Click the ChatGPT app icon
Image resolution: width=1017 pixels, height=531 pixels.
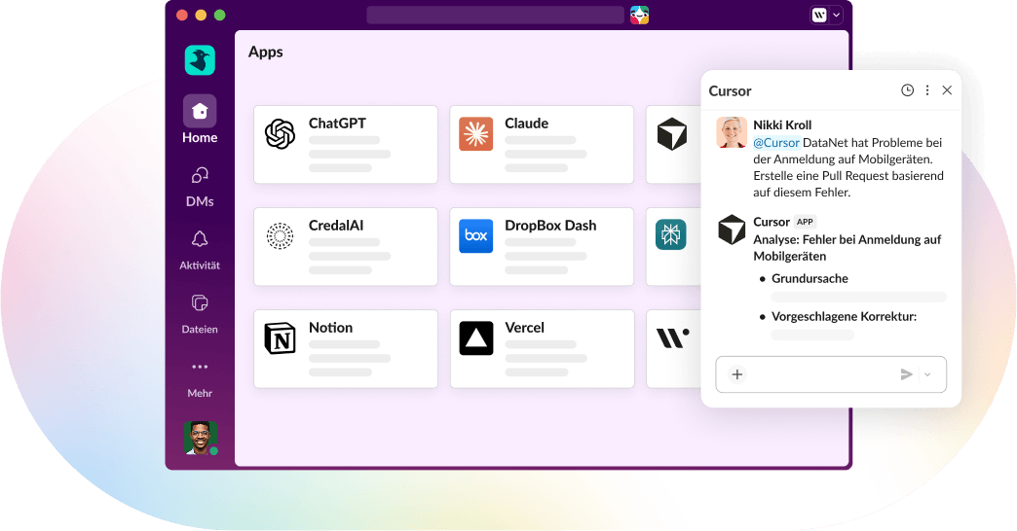coord(281,134)
